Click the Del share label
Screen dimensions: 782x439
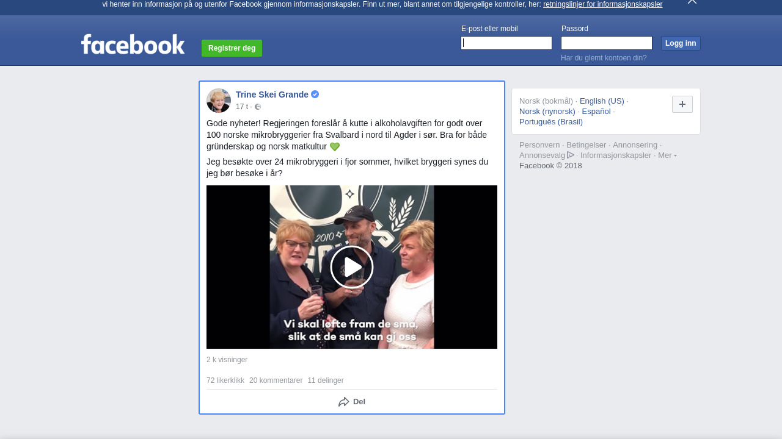359,402
